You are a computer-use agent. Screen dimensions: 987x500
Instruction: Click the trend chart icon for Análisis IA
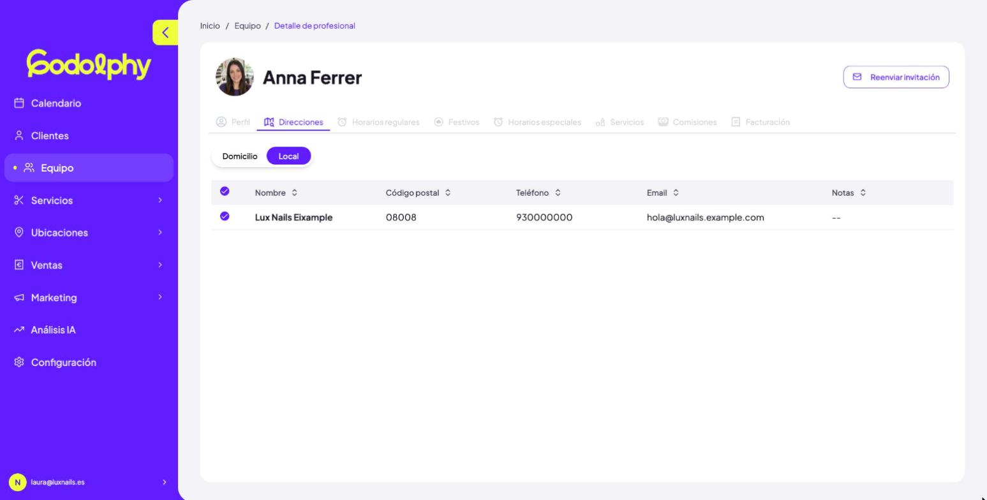point(19,330)
